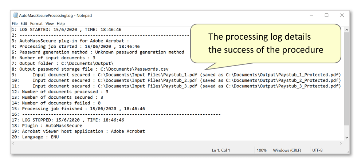The height and width of the screenshot is (166, 361).
Task: Click the 'Plugin : AutoMassSecure' line
Action: (x=47, y=126)
